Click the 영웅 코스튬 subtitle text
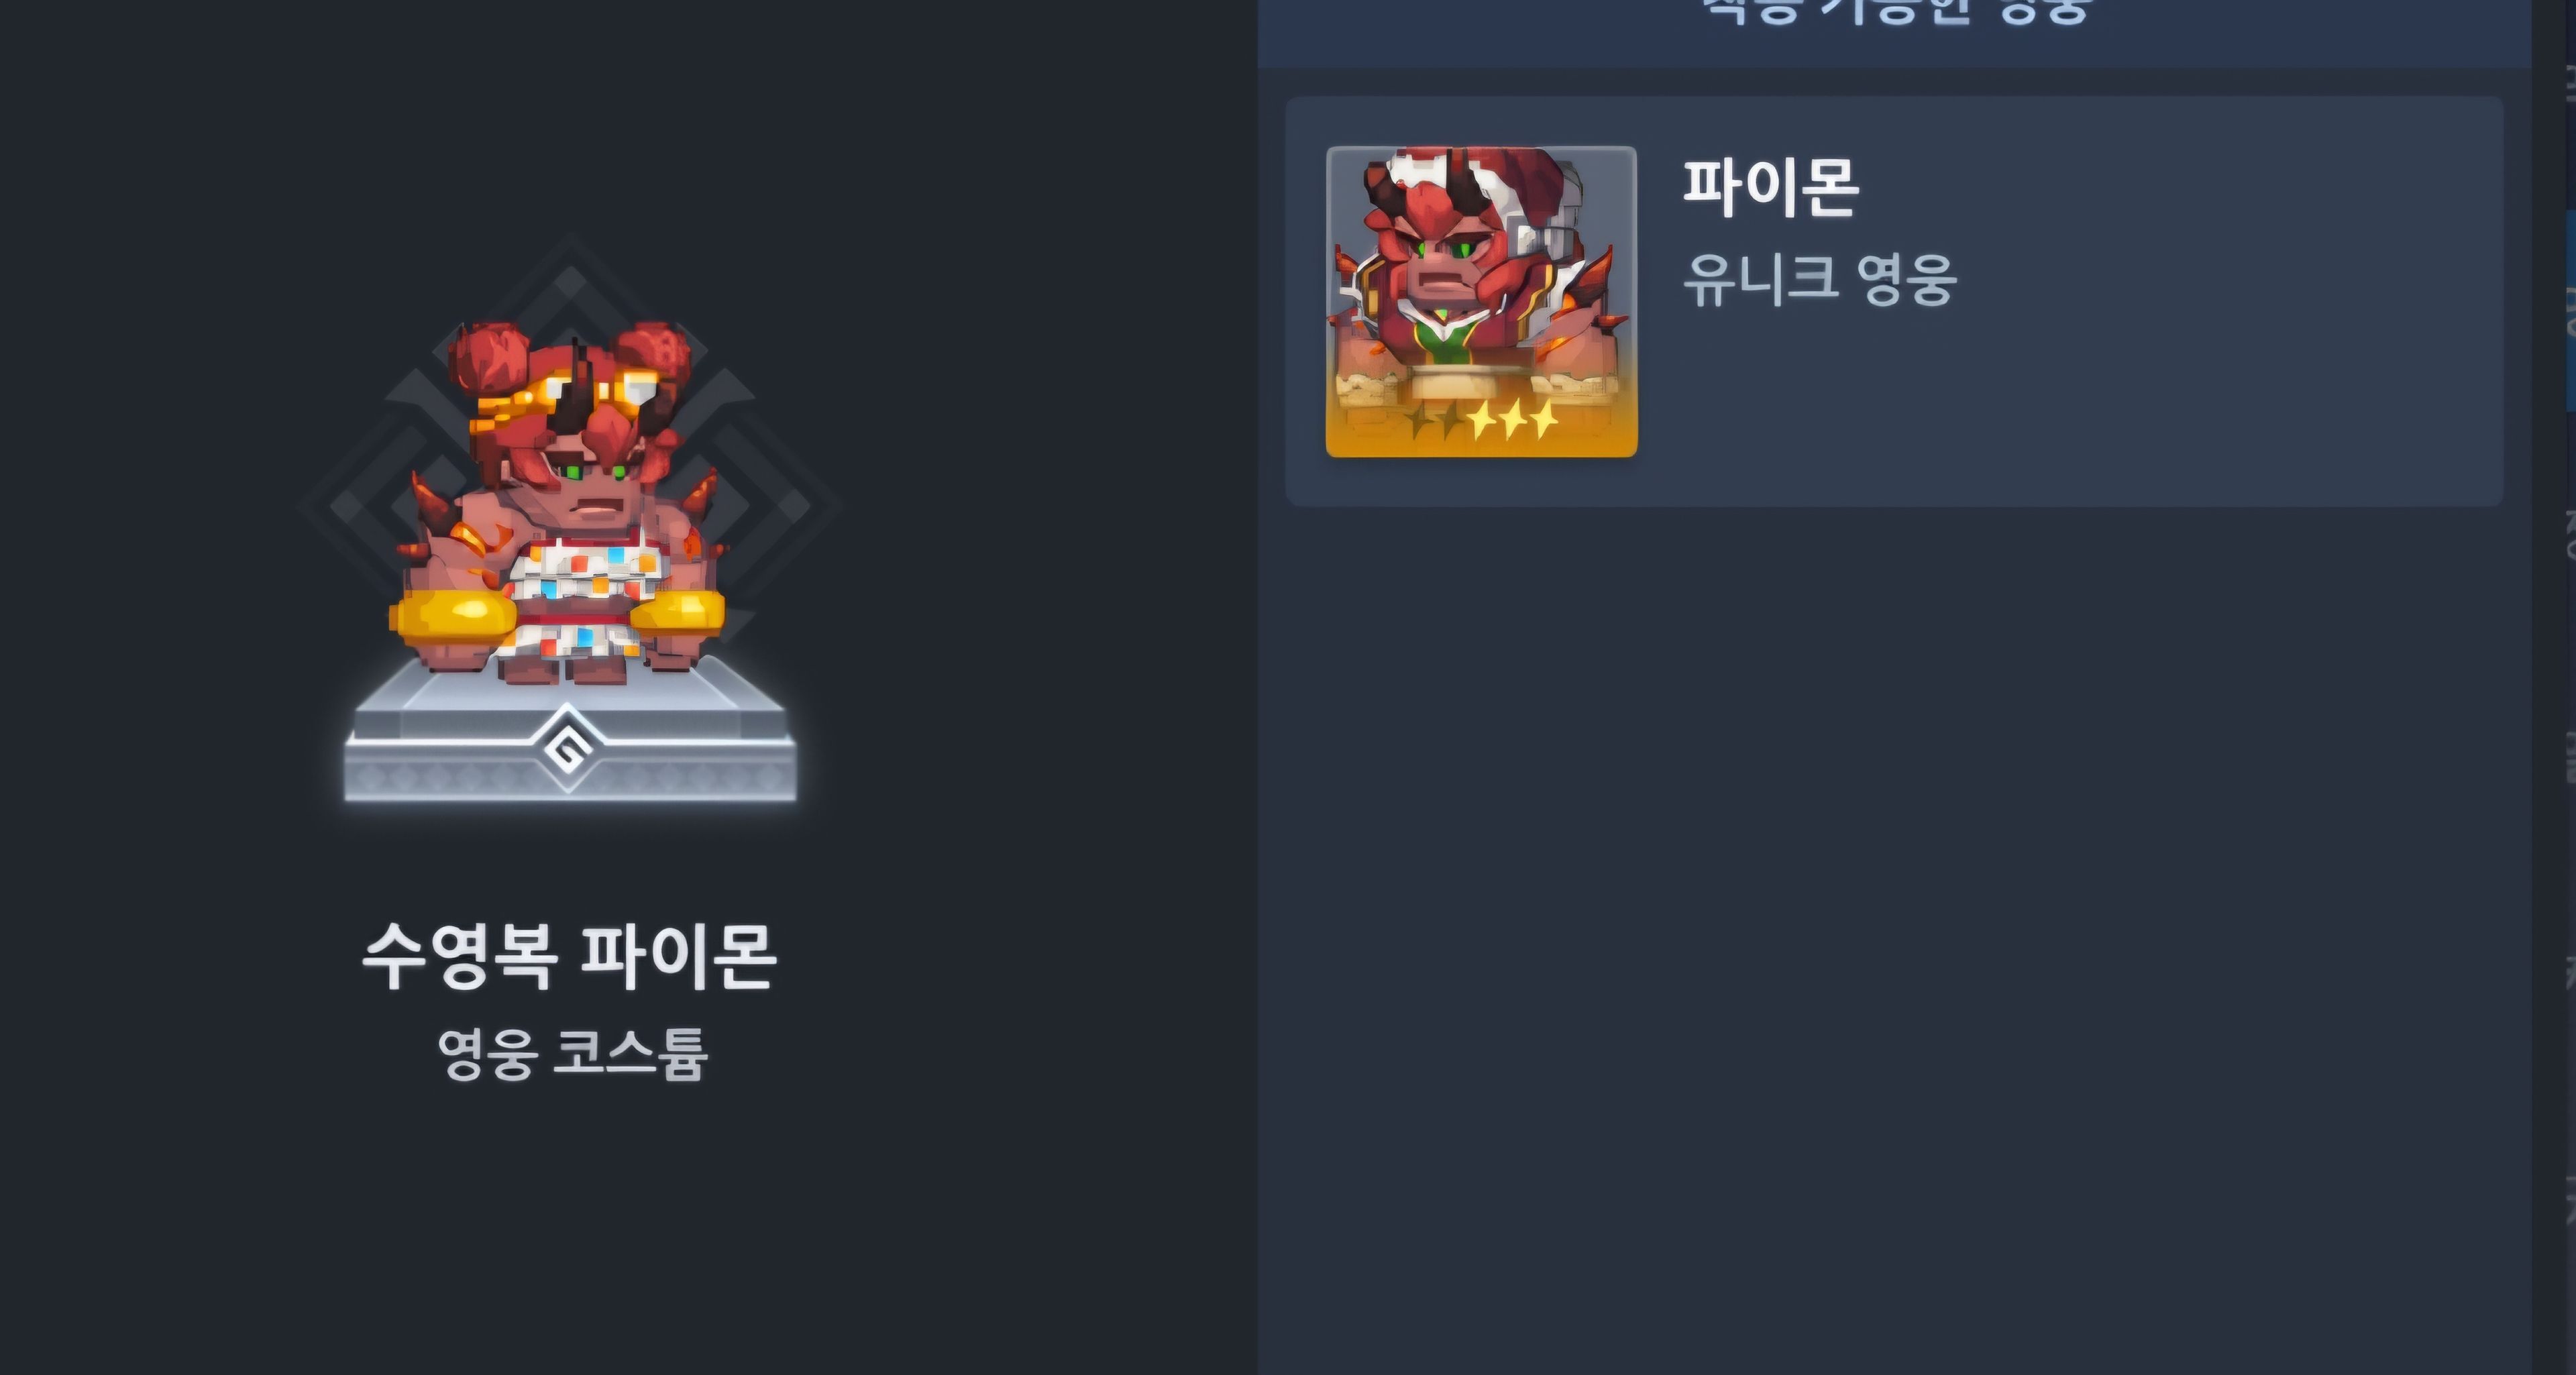2576x1375 pixels. point(573,1054)
